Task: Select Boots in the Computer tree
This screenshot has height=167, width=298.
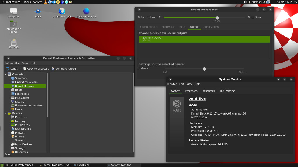Action: pyautogui.click(x=19, y=90)
